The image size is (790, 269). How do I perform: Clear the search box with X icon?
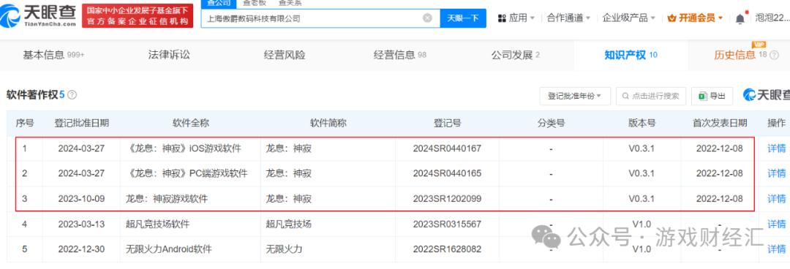(427, 18)
